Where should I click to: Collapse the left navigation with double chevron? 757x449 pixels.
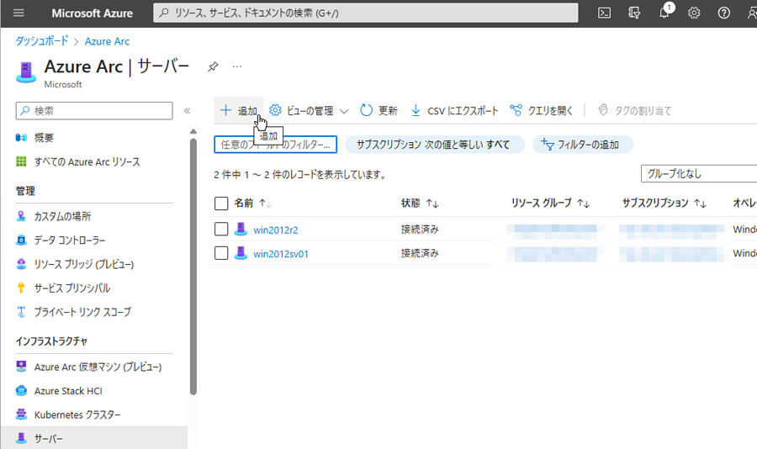(187, 110)
